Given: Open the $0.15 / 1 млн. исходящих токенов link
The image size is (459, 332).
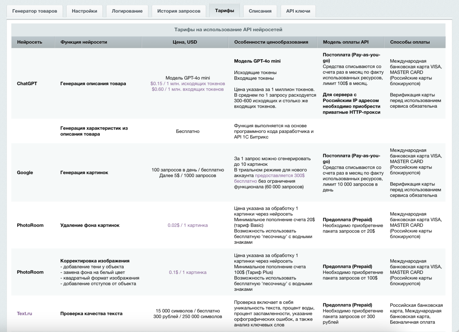Looking at the screenshot, I should 187,84.
